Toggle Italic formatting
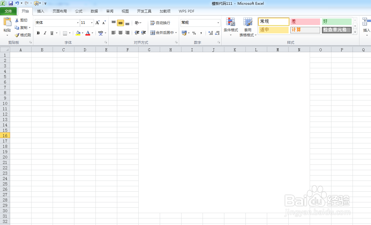371x225 pixels. pos(45,33)
